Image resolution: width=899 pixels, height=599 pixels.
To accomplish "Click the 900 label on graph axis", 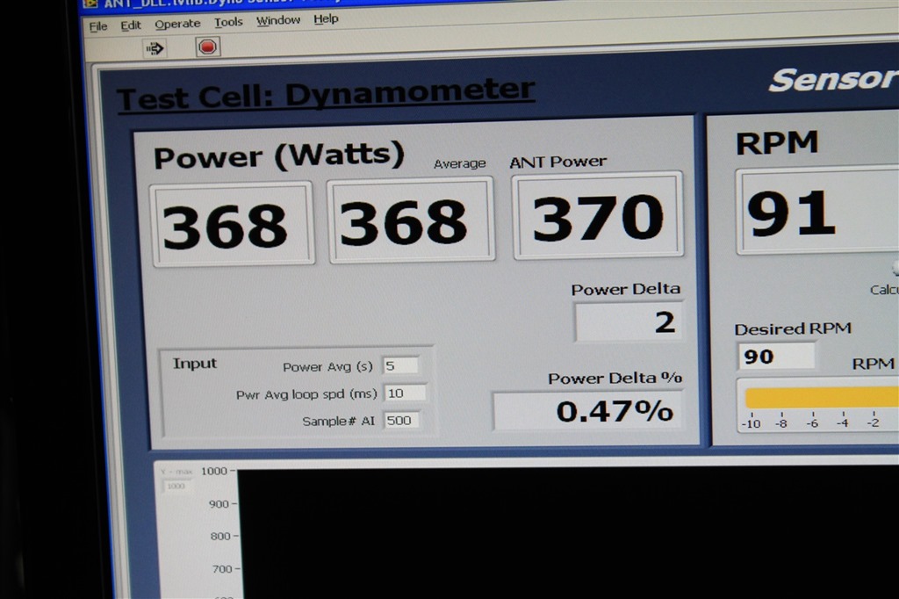I will (x=219, y=504).
